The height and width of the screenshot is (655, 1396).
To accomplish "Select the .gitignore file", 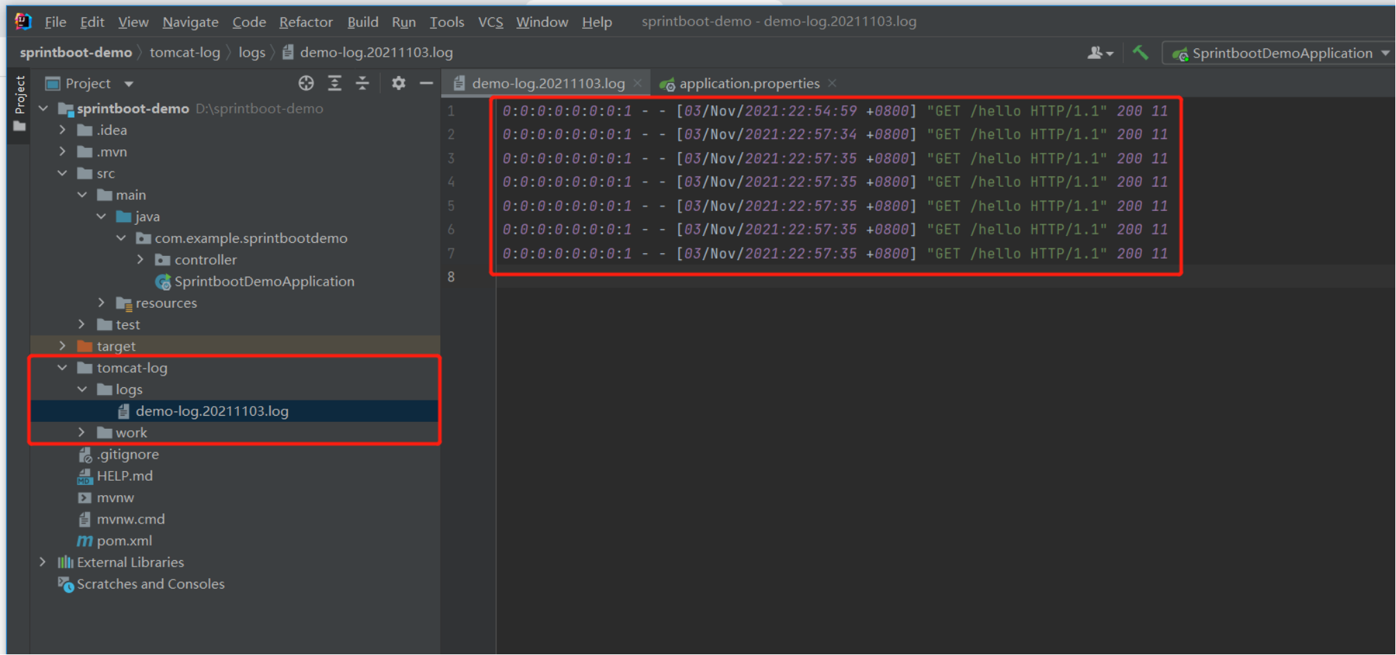I will point(127,454).
